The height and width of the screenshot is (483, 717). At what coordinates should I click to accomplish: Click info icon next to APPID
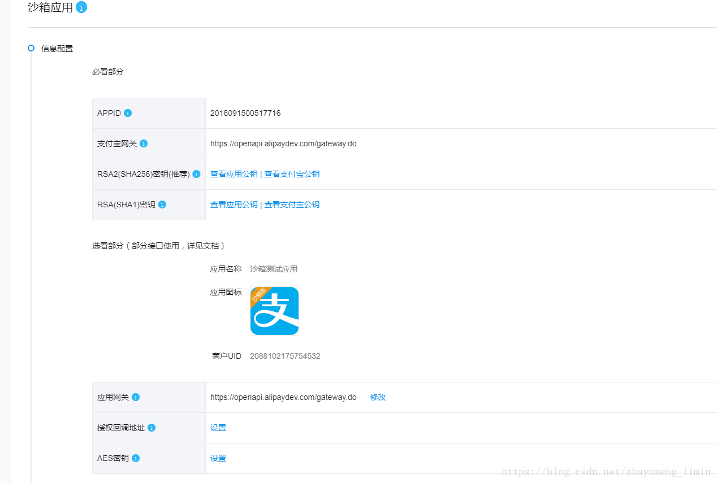click(x=128, y=113)
